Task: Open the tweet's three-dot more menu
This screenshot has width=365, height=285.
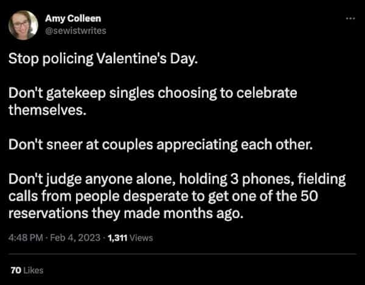Action: (349, 19)
